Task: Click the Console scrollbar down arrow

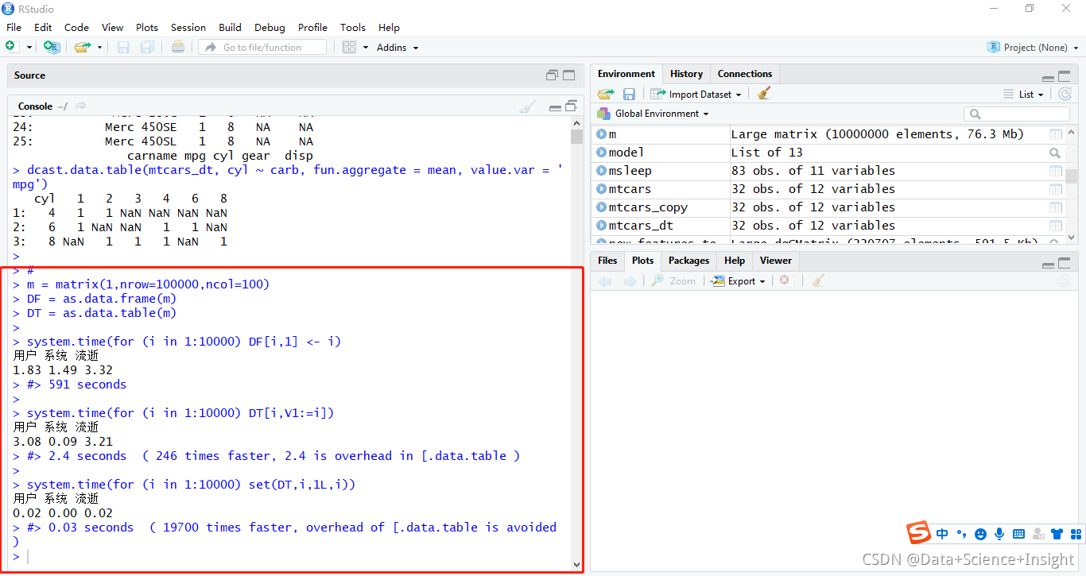Action: click(576, 565)
